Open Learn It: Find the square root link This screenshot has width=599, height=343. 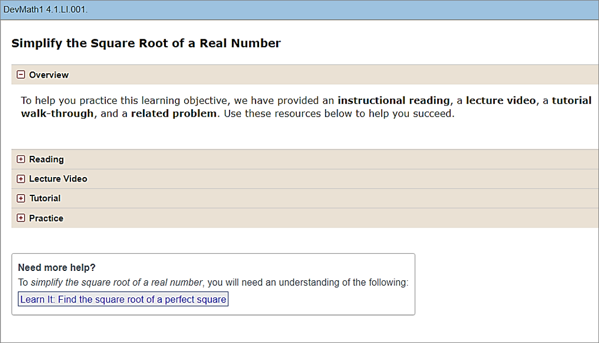(x=123, y=300)
